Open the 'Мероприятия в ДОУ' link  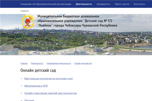point(36,86)
